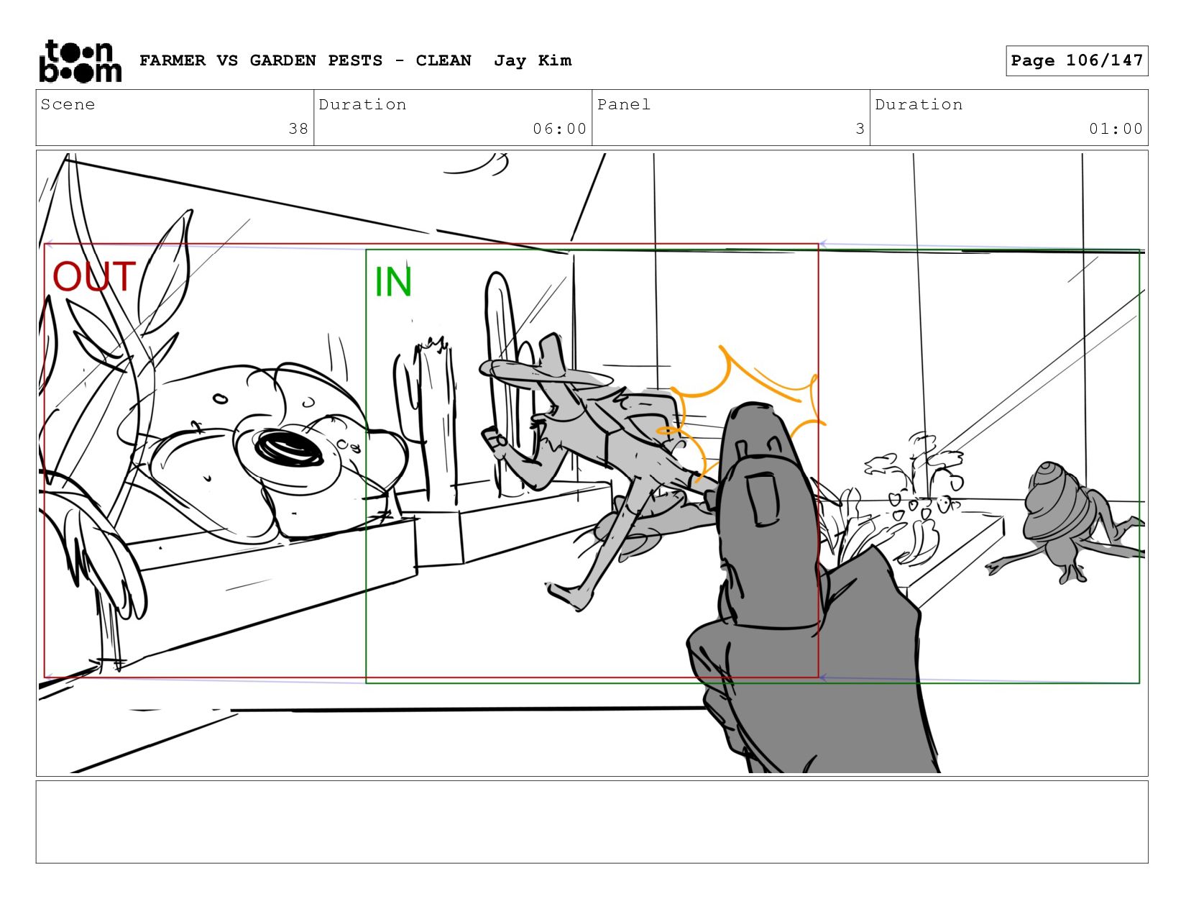Image resolution: width=1186 pixels, height=917 pixels.
Task: Click the 'Scene' header label
Action: (68, 104)
